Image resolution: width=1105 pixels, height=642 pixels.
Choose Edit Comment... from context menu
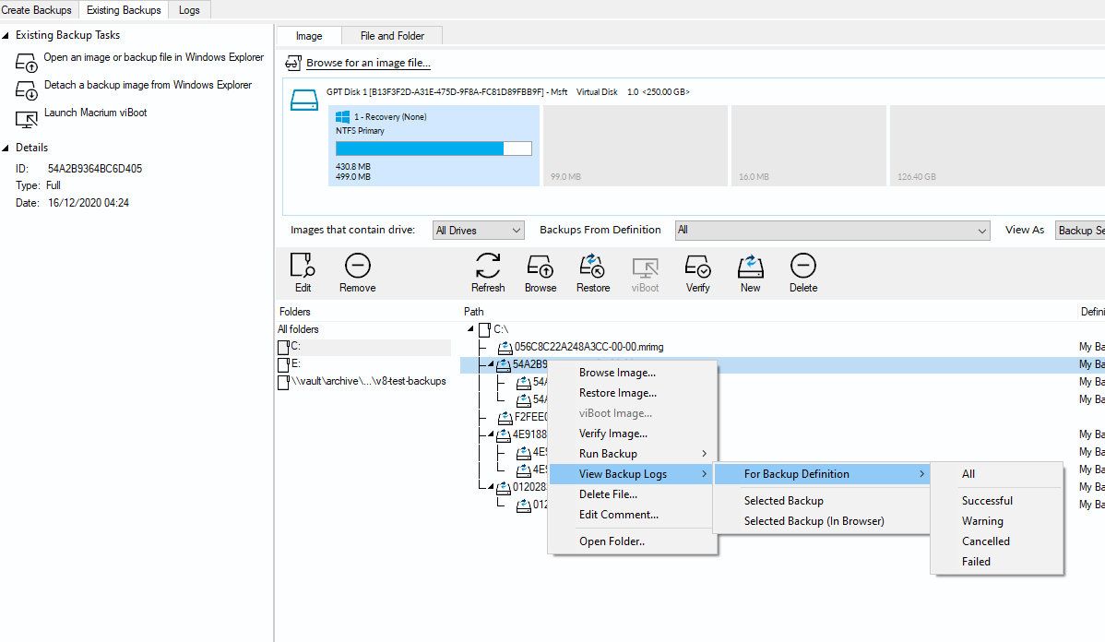click(633, 515)
